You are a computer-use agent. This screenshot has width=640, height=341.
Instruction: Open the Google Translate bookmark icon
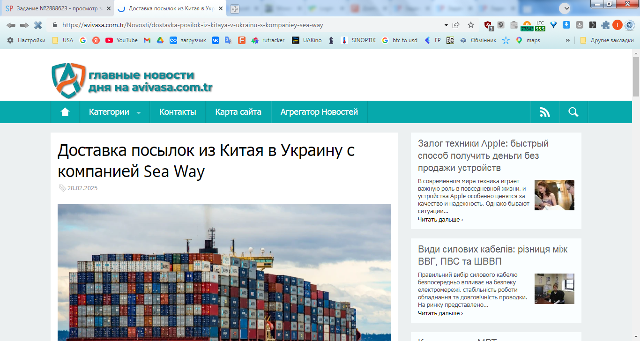click(x=229, y=40)
